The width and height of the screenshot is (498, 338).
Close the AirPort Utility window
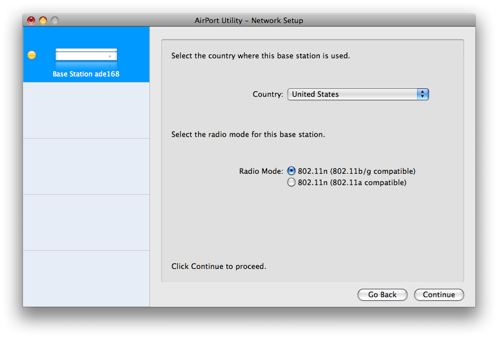coord(31,20)
